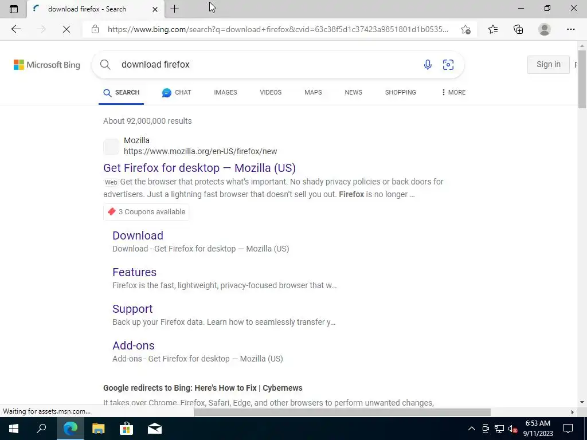Click the Edge taskbar icon

click(x=71, y=429)
